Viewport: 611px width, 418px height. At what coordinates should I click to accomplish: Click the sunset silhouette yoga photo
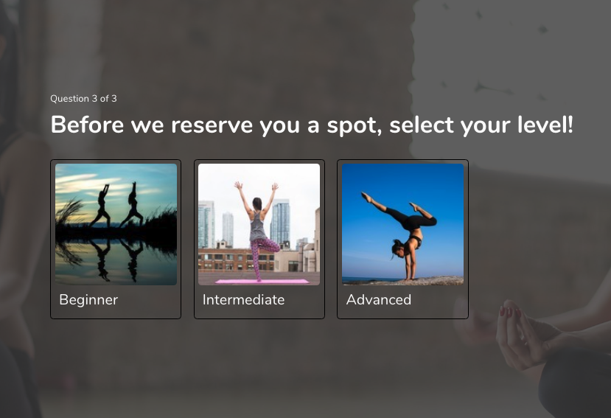pyautogui.click(x=116, y=224)
